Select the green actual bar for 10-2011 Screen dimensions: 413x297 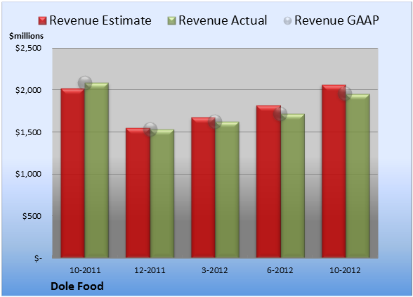(x=97, y=170)
